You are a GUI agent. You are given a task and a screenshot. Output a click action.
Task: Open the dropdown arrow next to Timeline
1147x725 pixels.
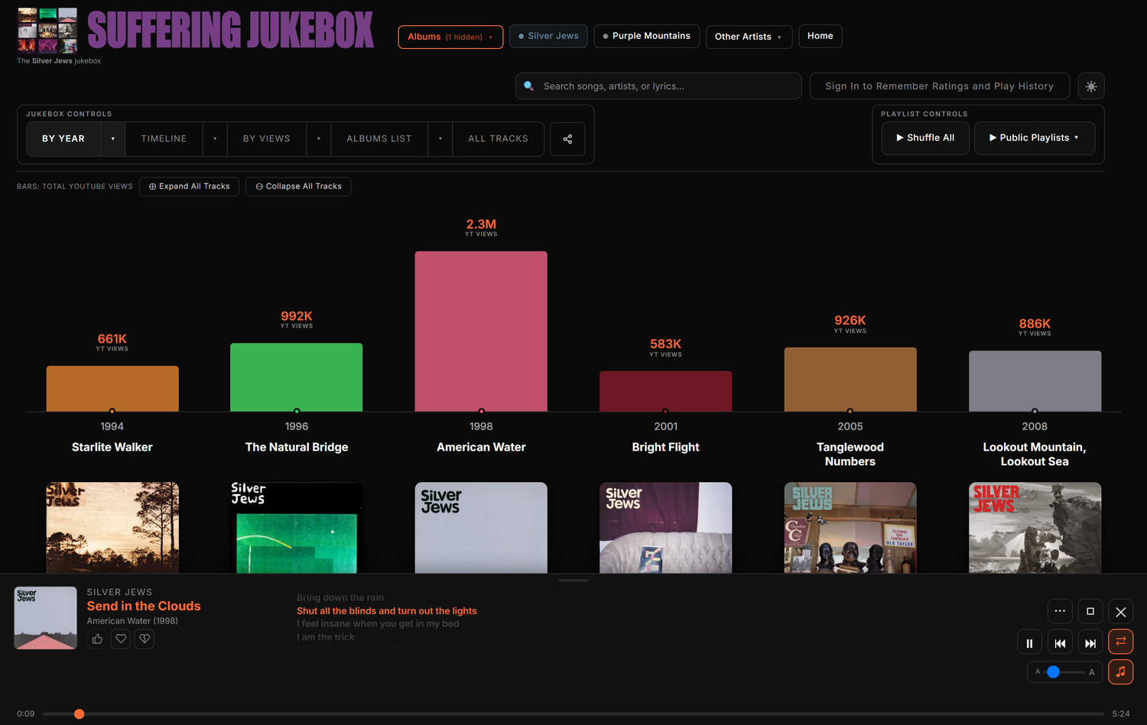tap(215, 139)
